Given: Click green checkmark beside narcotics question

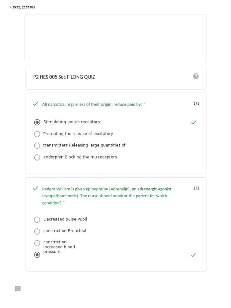Looking at the screenshot, I should (35, 104).
